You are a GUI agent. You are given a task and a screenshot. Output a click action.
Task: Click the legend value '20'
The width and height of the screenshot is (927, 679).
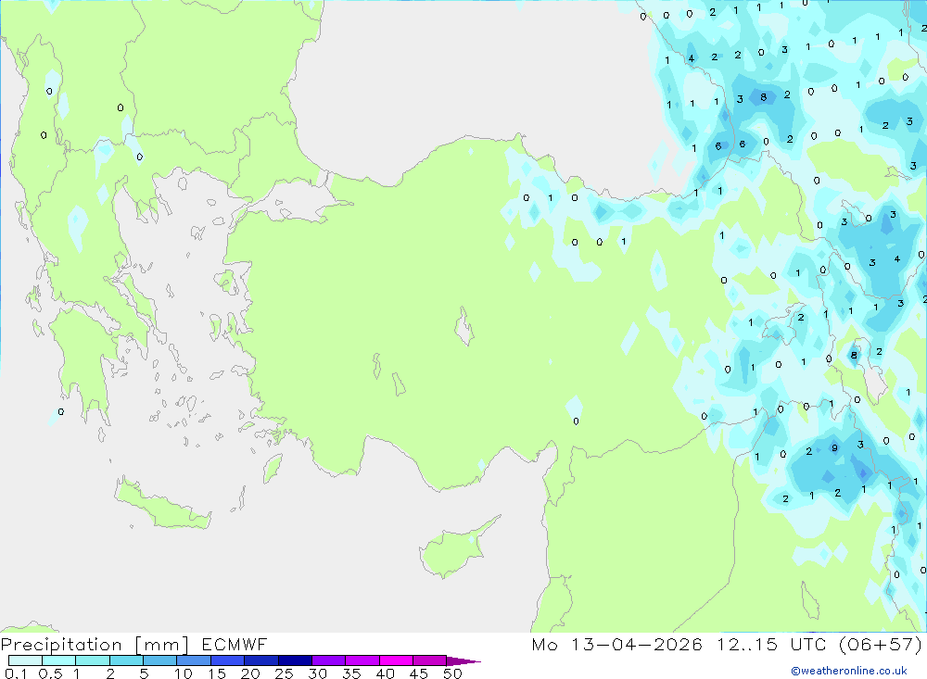pos(250,673)
